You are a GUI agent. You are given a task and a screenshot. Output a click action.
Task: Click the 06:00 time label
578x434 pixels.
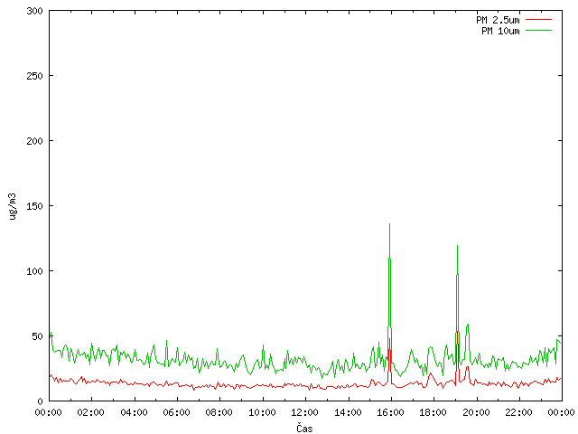[176, 412]
